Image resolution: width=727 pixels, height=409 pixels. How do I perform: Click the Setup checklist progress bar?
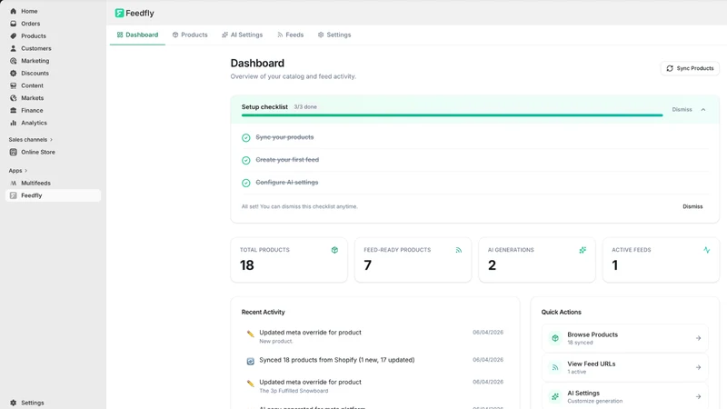pos(452,115)
